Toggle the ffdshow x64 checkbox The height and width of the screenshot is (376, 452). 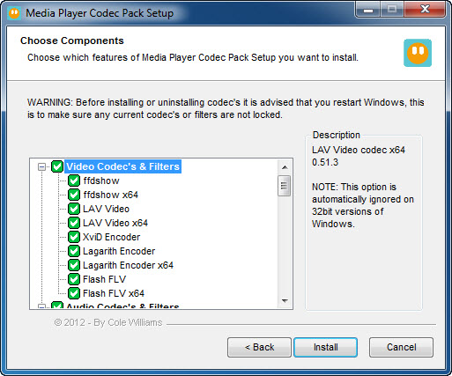74,195
